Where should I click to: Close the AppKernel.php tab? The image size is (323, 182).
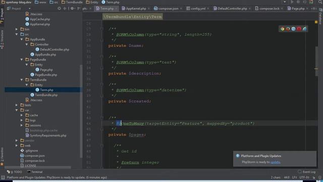[149, 9]
